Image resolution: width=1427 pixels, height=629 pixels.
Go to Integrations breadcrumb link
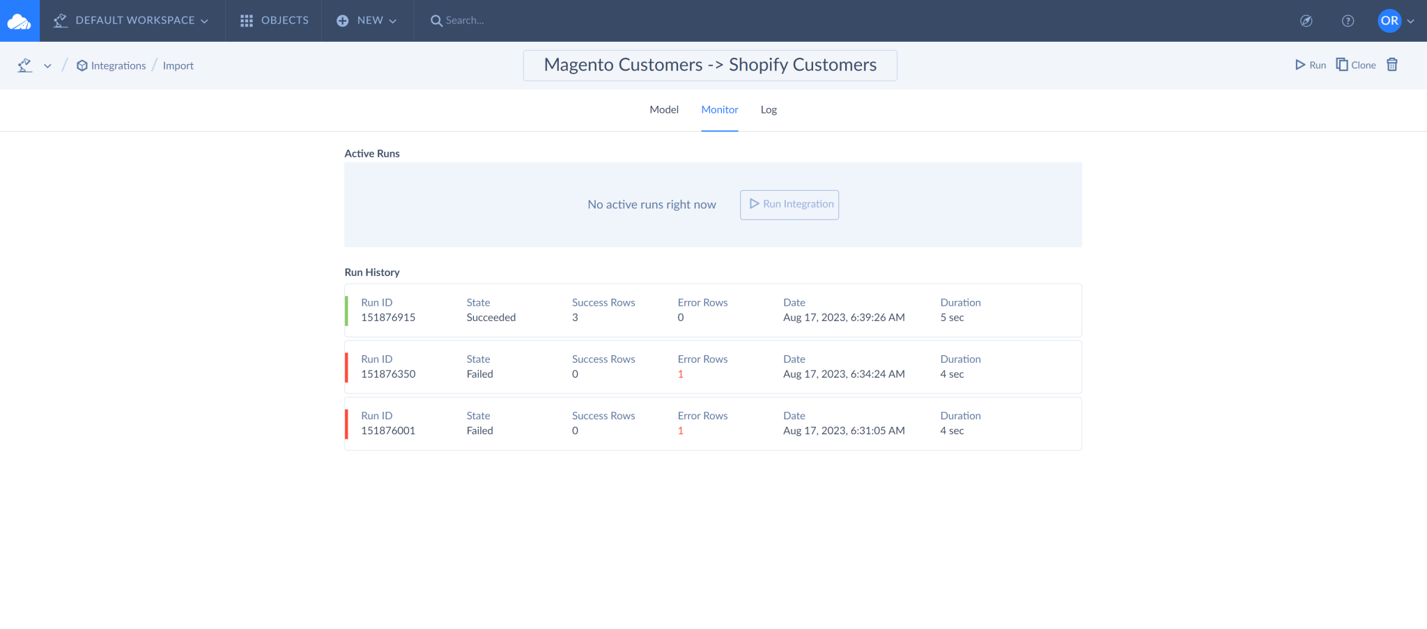(x=111, y=65)
